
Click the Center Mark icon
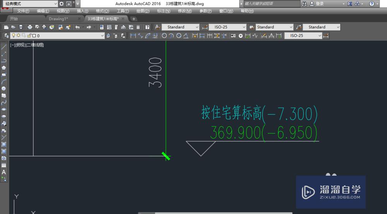241,36
